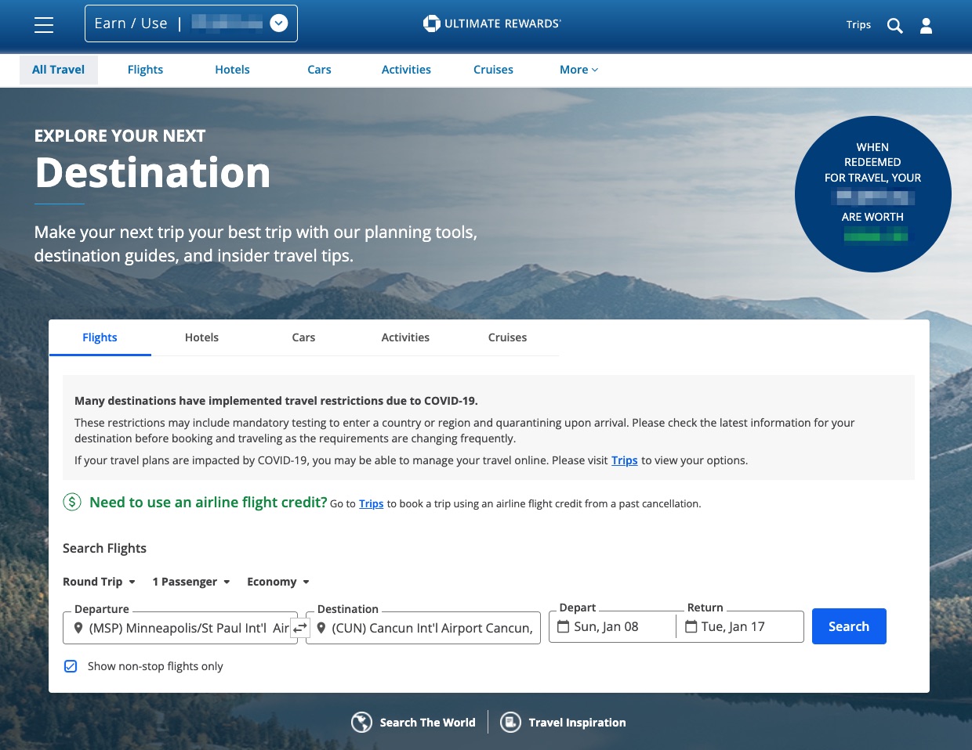972x750 pixels.
Task: Open the 1 Passenger dropdown
Action: (x=190, y=582)
